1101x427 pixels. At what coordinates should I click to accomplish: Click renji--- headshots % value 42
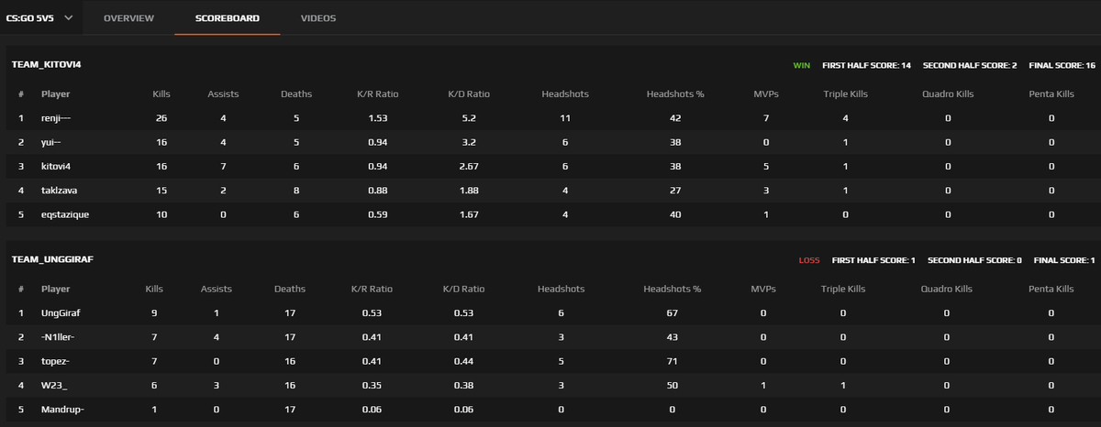[674, 118]
